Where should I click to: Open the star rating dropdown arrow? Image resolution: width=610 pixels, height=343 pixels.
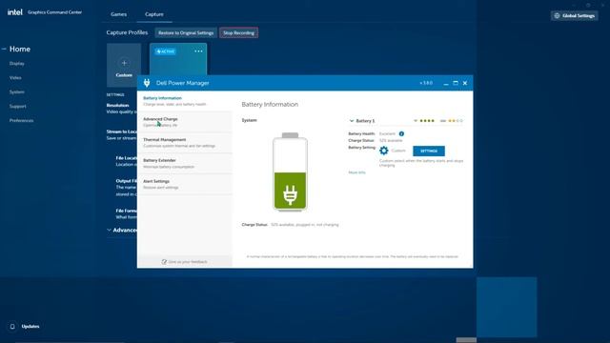pyautogui.click(x=416, y=121)
